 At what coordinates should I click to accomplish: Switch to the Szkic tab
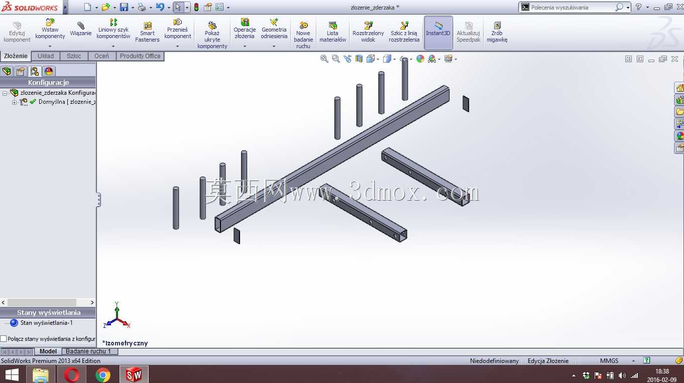[74, 56]
